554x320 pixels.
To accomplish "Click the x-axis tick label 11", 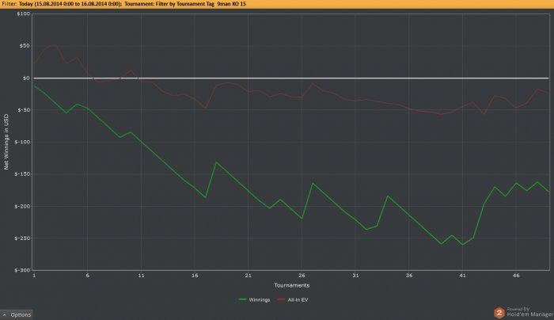I will pos(142,275).
